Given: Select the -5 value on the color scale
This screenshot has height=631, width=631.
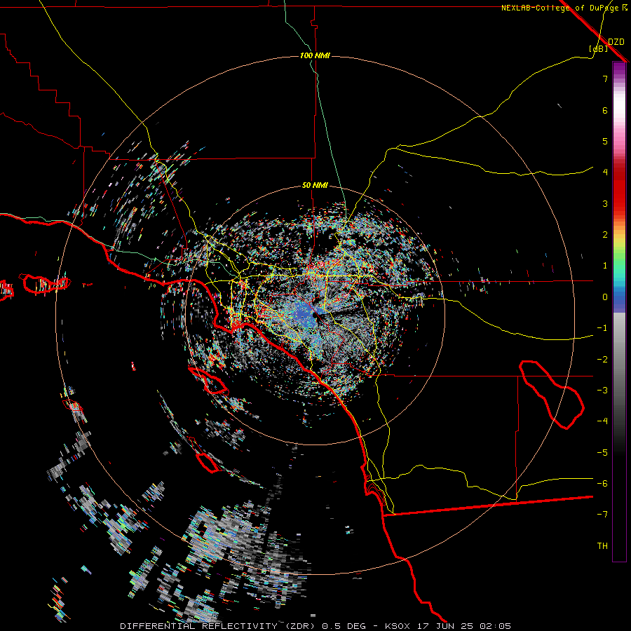Looking at the screenshot, I should coord(602,453).
